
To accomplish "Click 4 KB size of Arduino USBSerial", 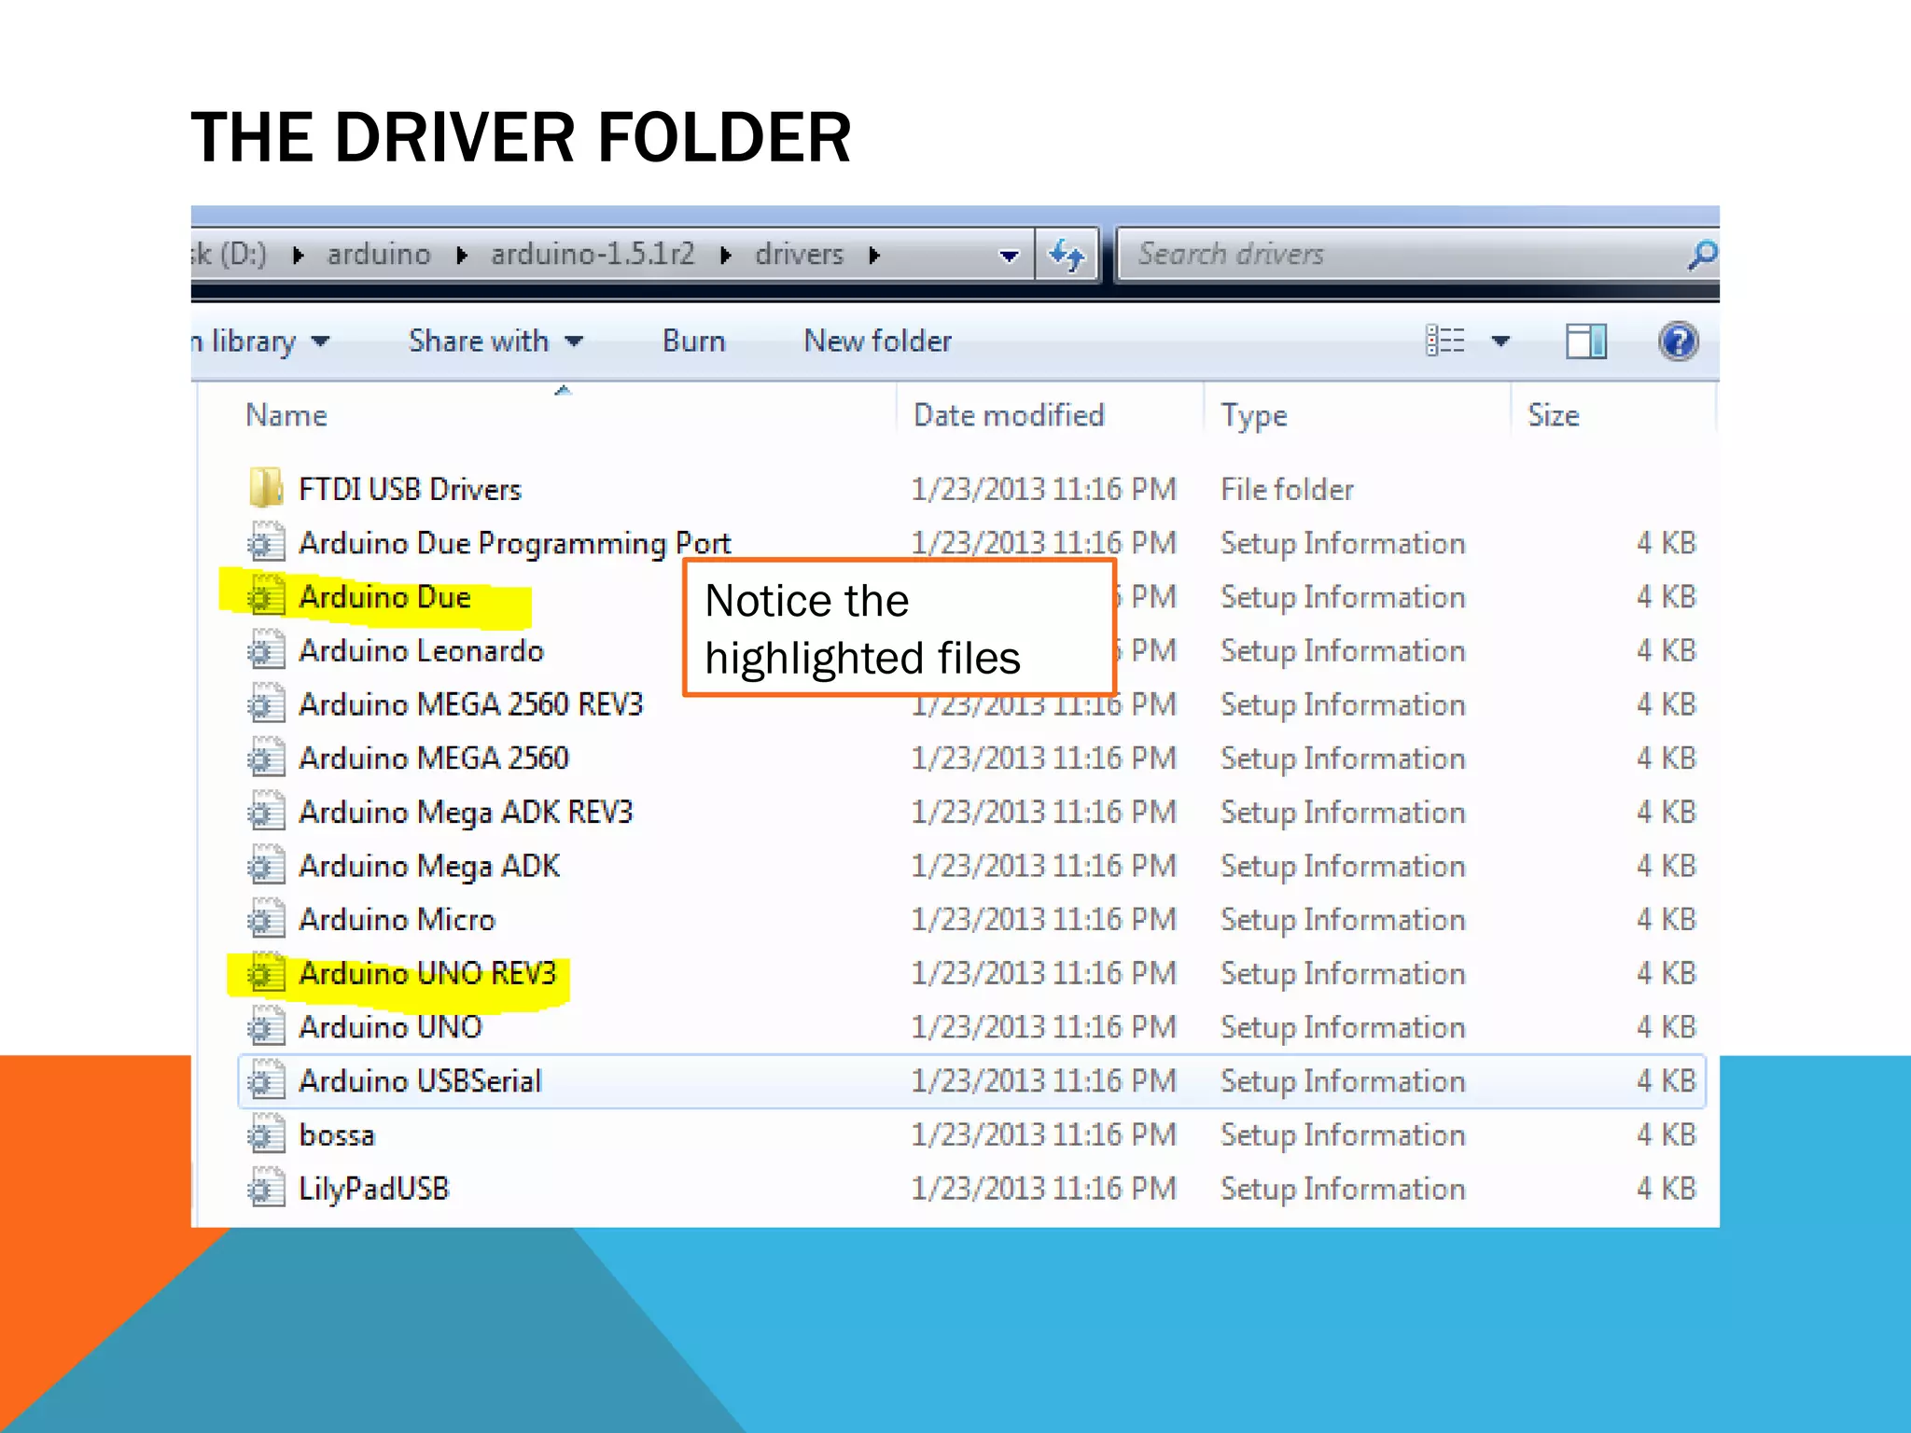I will point(1666,1081).
